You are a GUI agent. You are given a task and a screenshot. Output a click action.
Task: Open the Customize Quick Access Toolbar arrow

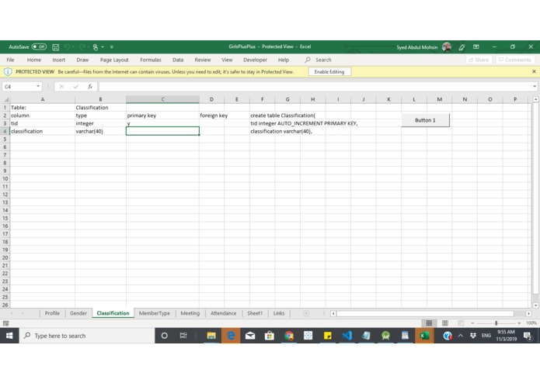112,47
